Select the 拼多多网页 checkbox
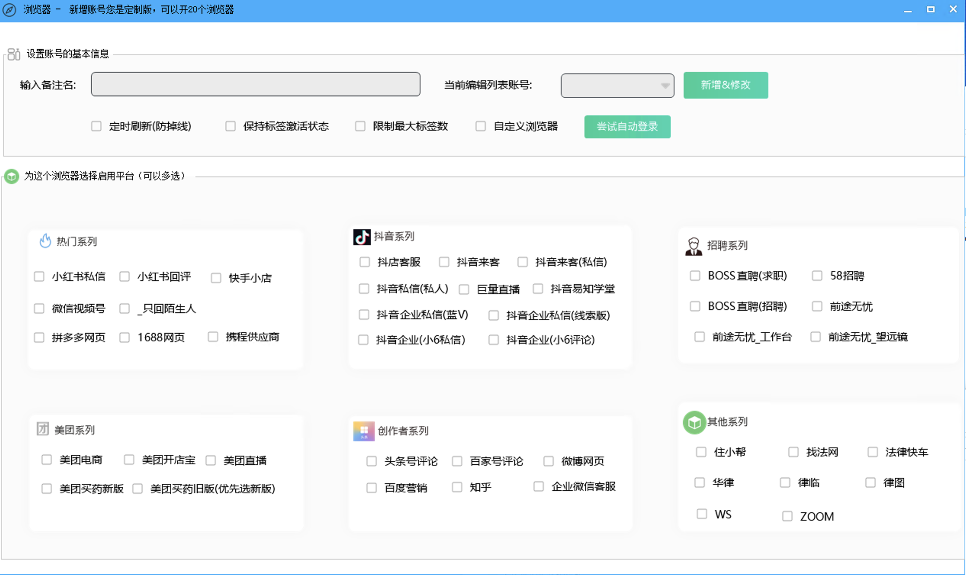 coord(39,338)
